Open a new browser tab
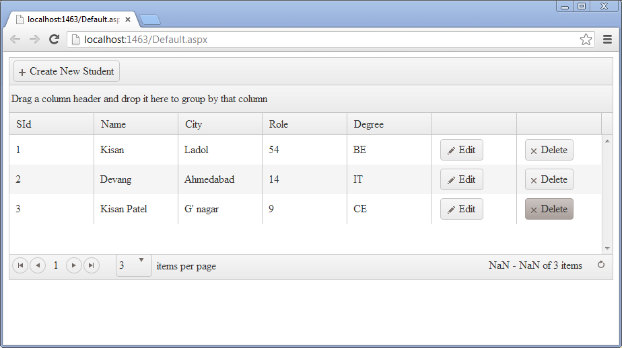 [149, 19]
